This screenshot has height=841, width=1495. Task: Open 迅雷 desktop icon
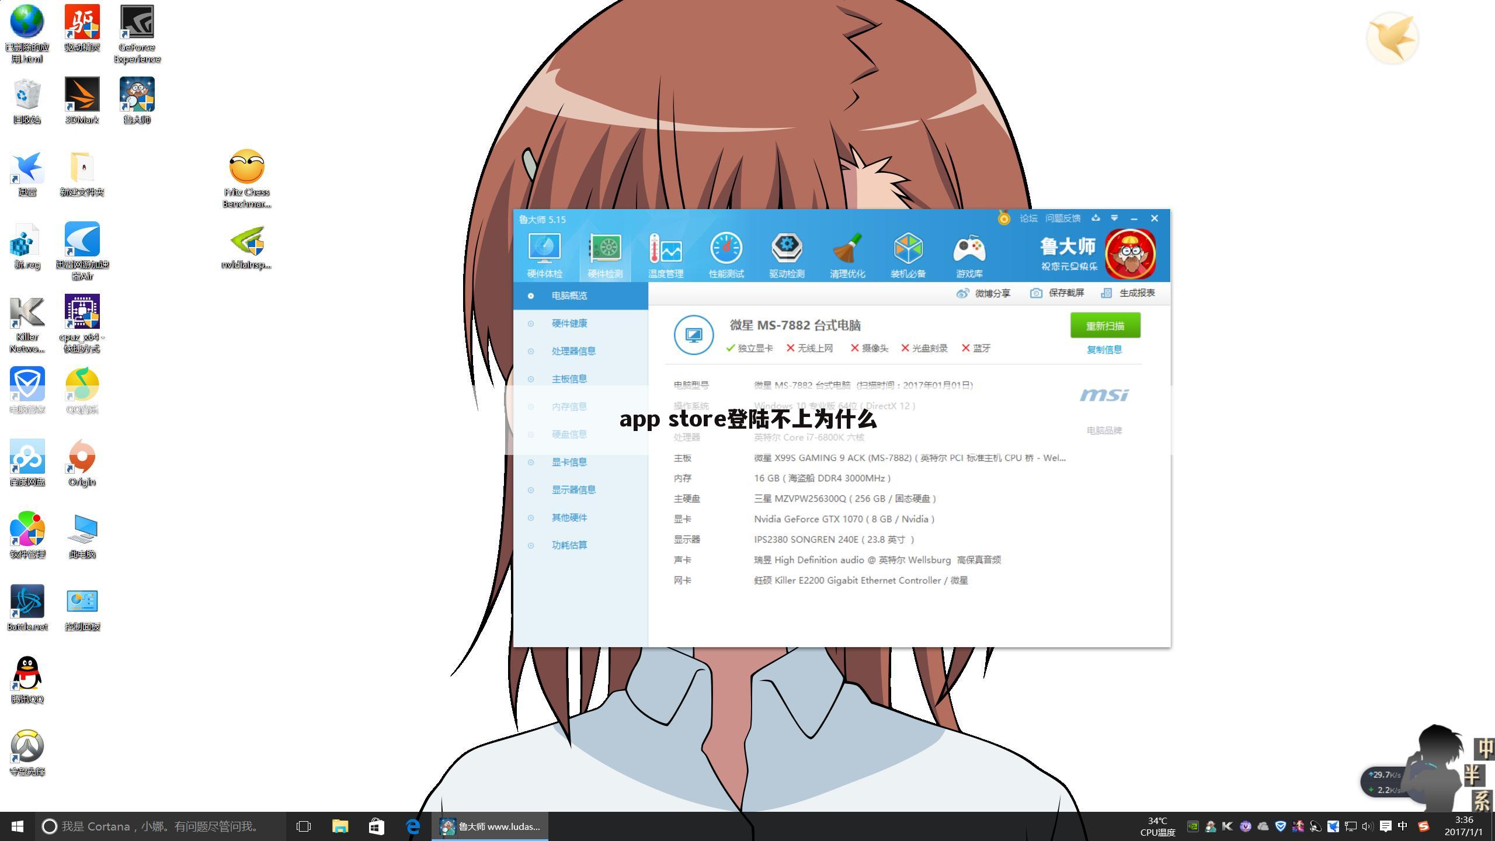pos(27,173)
